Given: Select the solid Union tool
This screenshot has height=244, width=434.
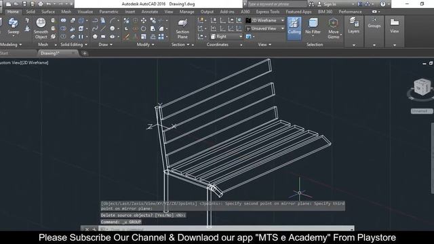Looking at the screenshot, I should pyautogui.click(x=63, y=20).
